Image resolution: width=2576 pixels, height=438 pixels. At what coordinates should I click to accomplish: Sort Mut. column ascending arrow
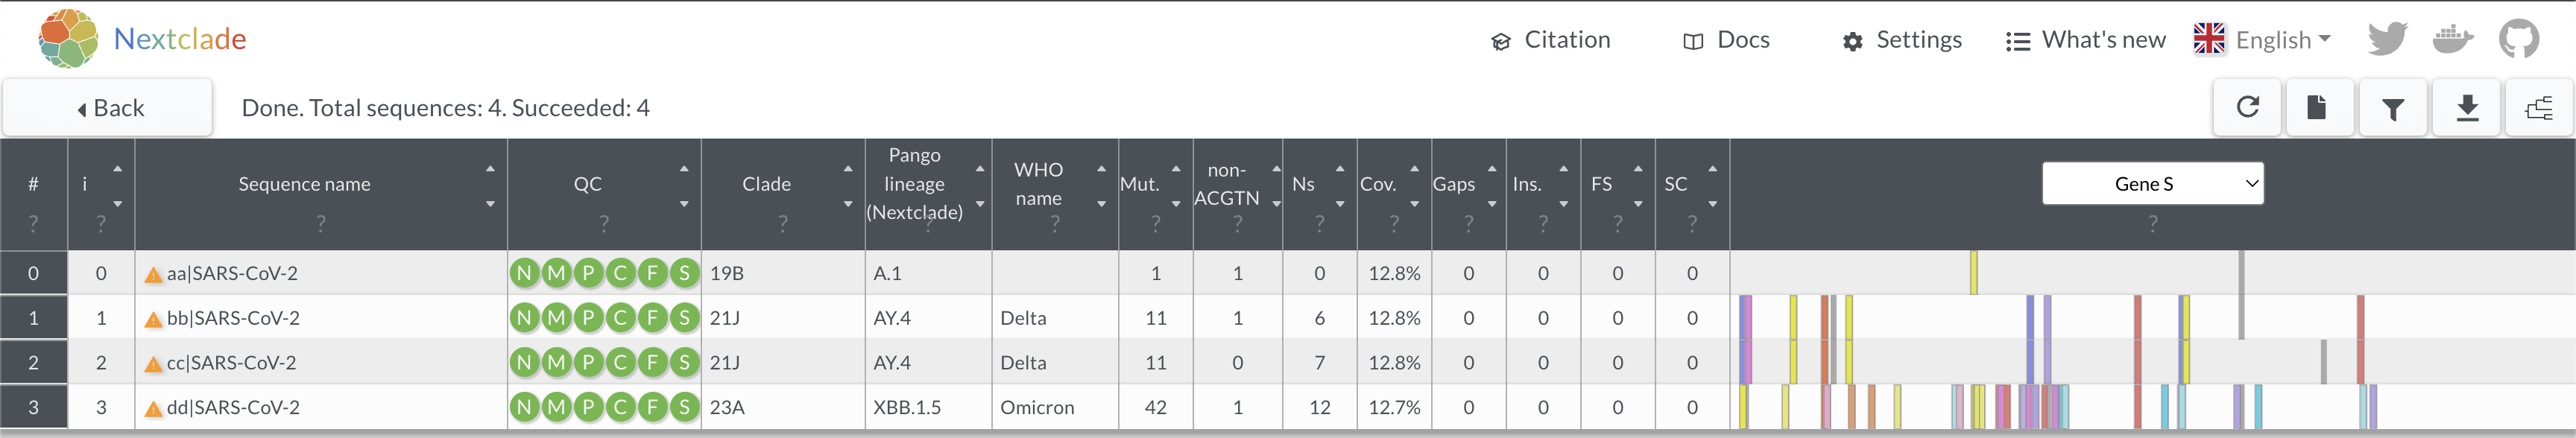(x=1176, y=168)
